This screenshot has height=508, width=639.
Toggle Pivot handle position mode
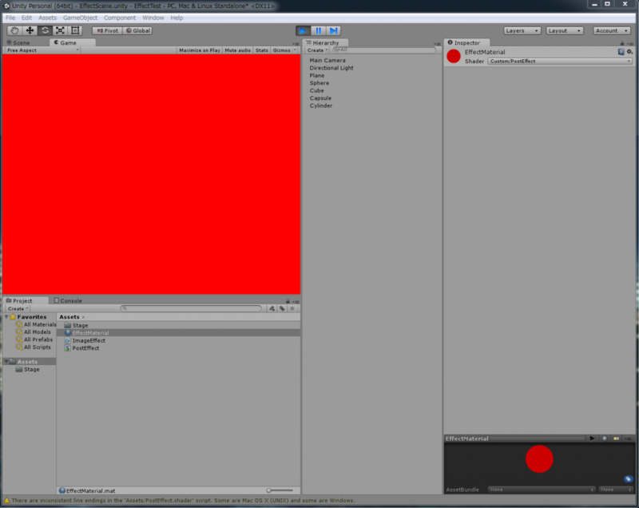click(107, 30)
